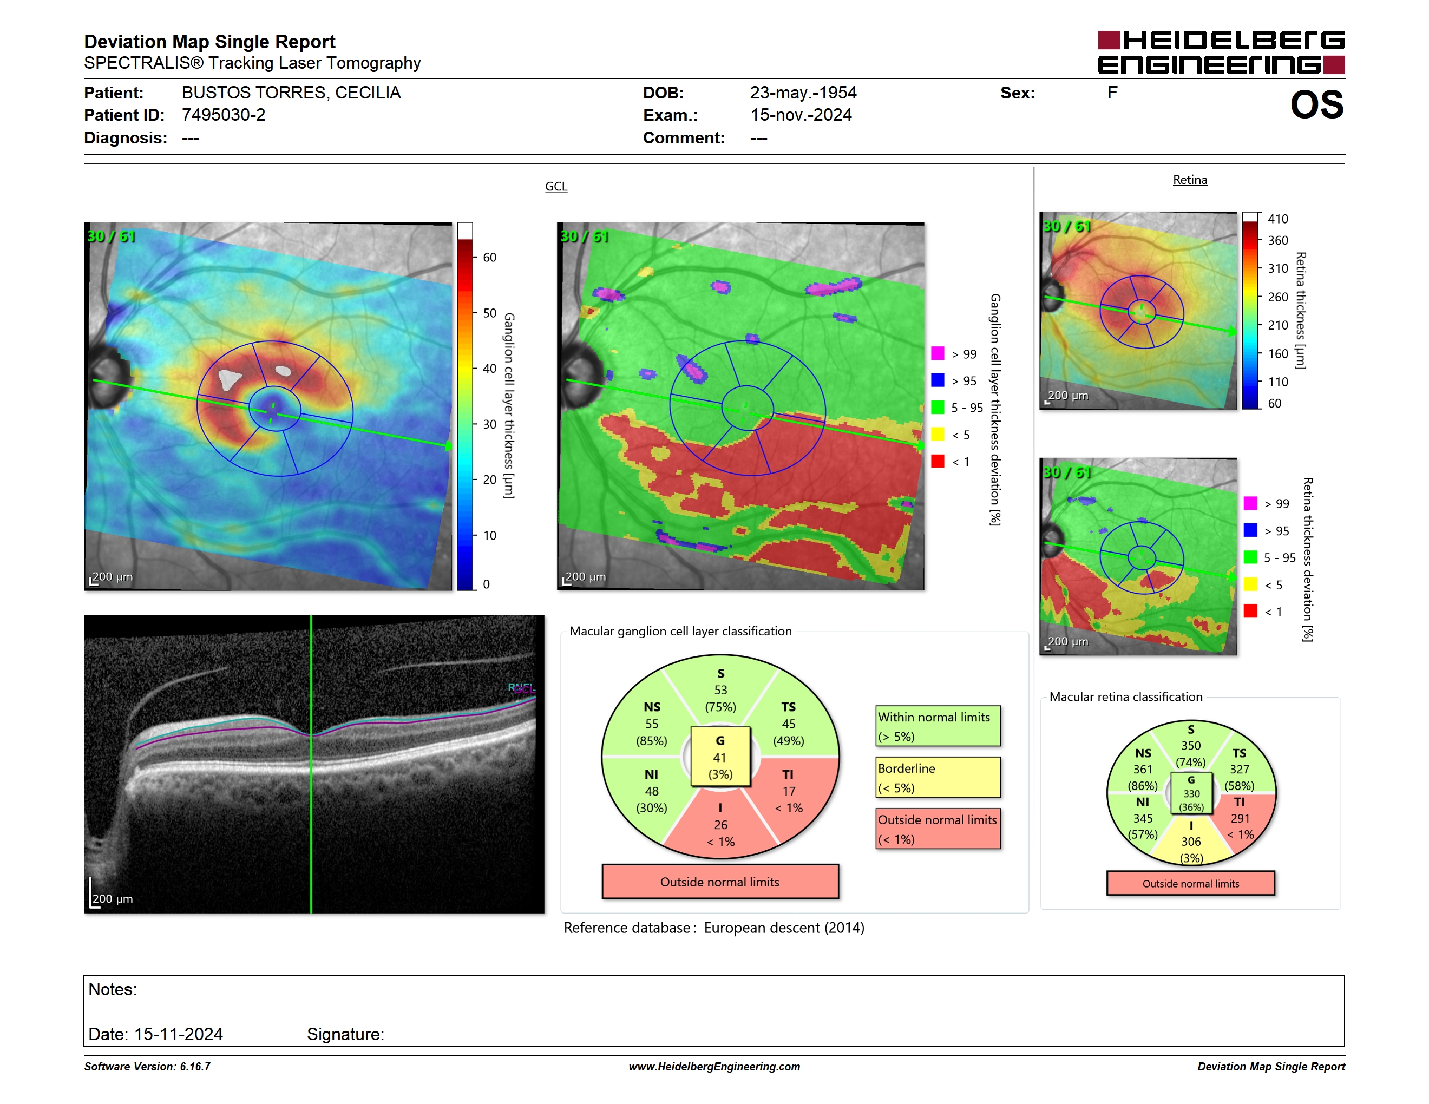Click the NI sector 345 in retina chart
This screenshot has height=1104, width=1429.
(1143, 818)
